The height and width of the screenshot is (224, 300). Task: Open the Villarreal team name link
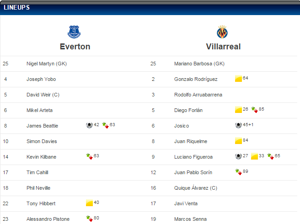(x=223, y=47)
